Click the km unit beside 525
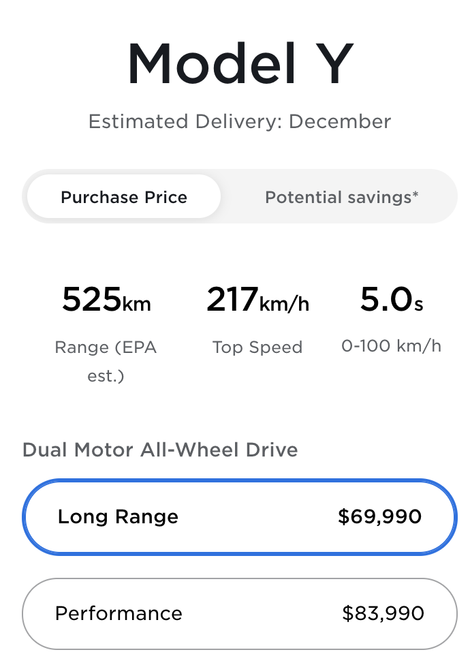The height and width of the screenshot is (665, 470). pyautogui.click(x=136, y=303)
